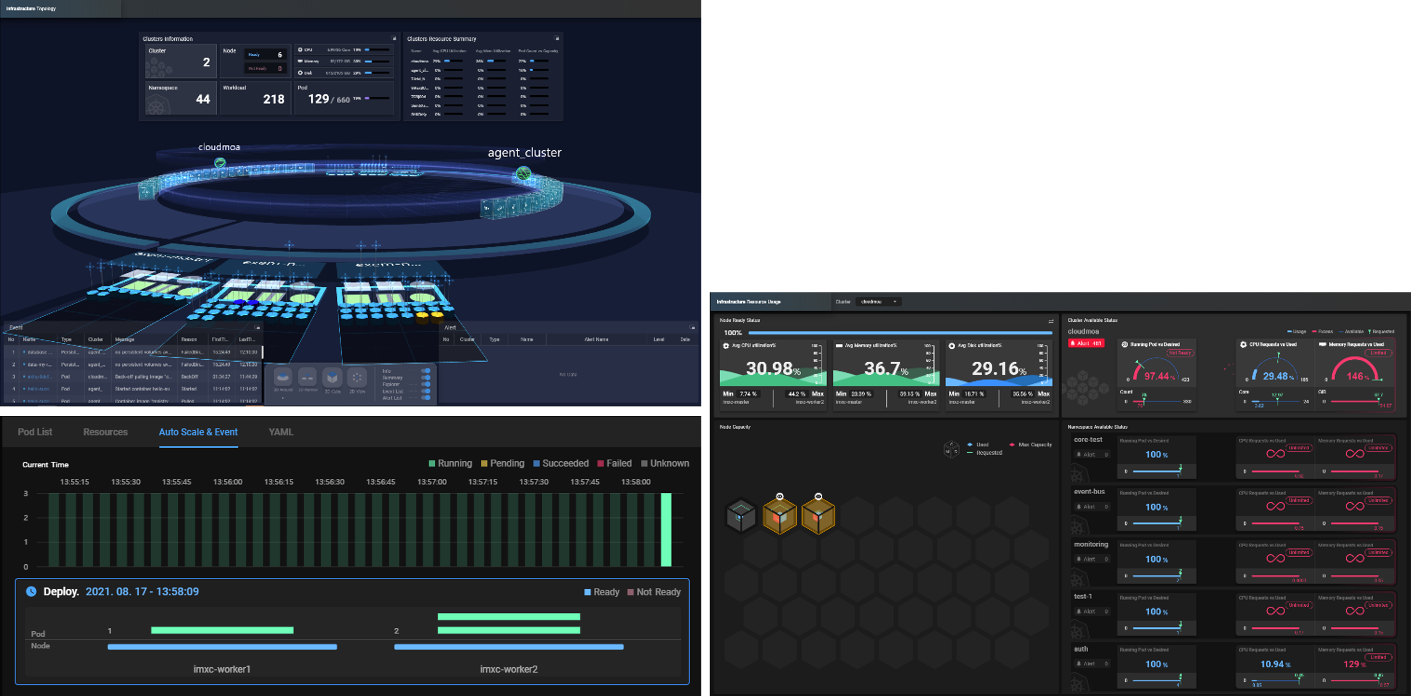Open the YAML tab
The width and height of the screenshot is (1411, 696).
pyautogui.click(x=281, y=432)
